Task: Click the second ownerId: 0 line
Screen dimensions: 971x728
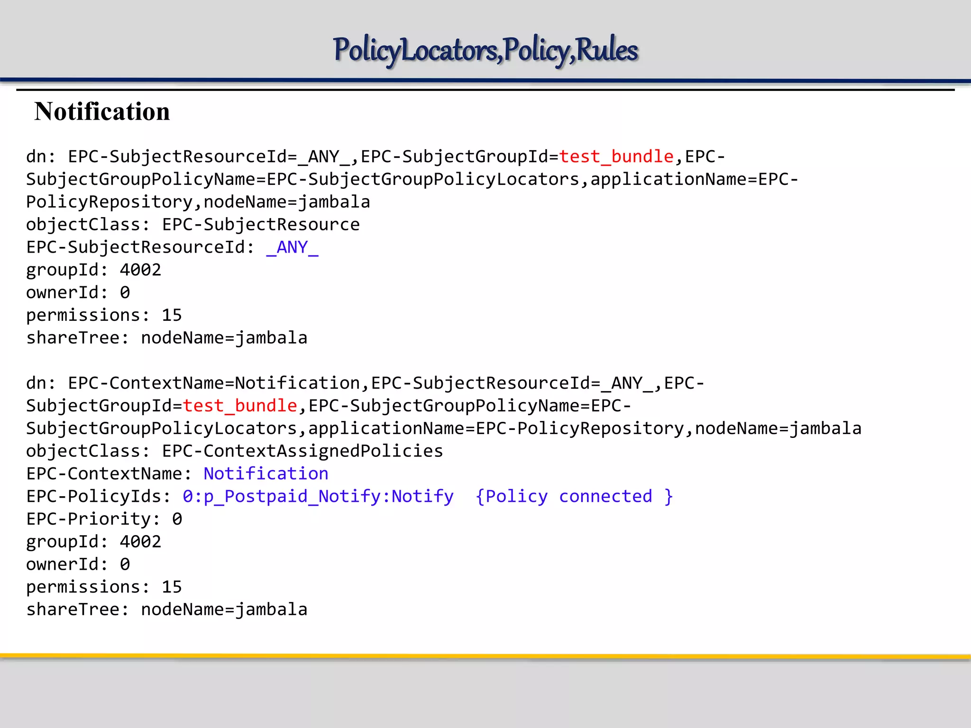Action: 78,564
